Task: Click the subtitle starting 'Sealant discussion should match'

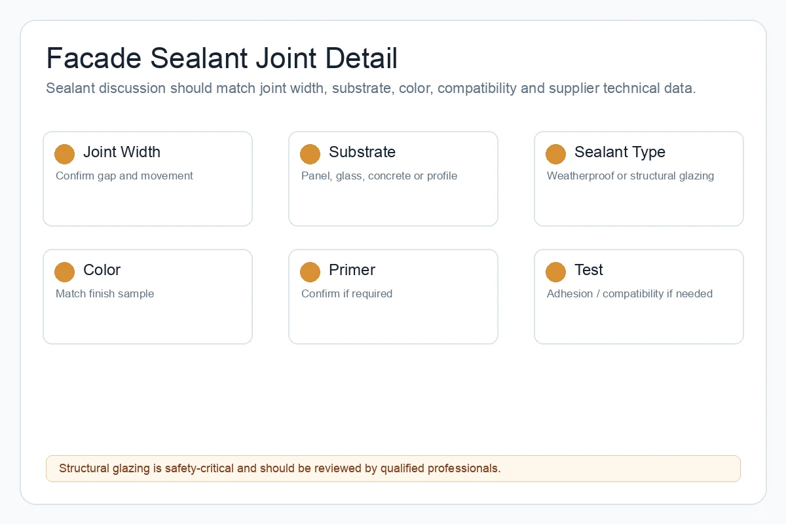Action: 371,88
